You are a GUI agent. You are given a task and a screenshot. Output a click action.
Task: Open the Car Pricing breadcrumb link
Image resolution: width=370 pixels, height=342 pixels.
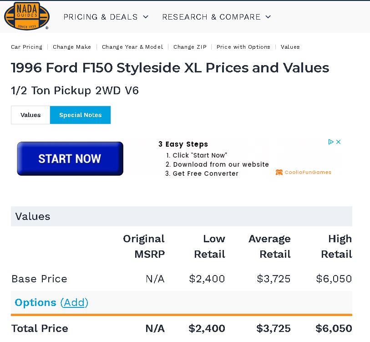coord(26,47)
